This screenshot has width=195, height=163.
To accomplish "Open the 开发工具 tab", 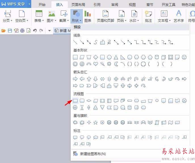I will [169, 5].
